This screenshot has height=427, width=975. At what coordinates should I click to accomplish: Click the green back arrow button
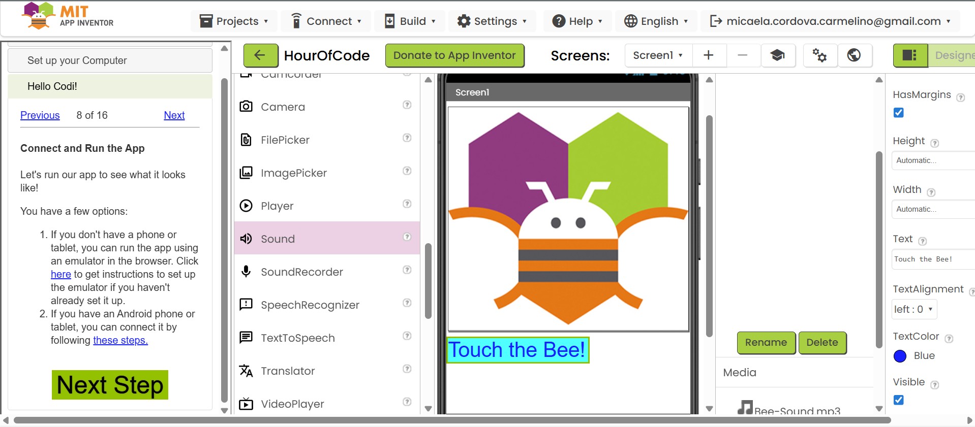click(x=260, y=55)
